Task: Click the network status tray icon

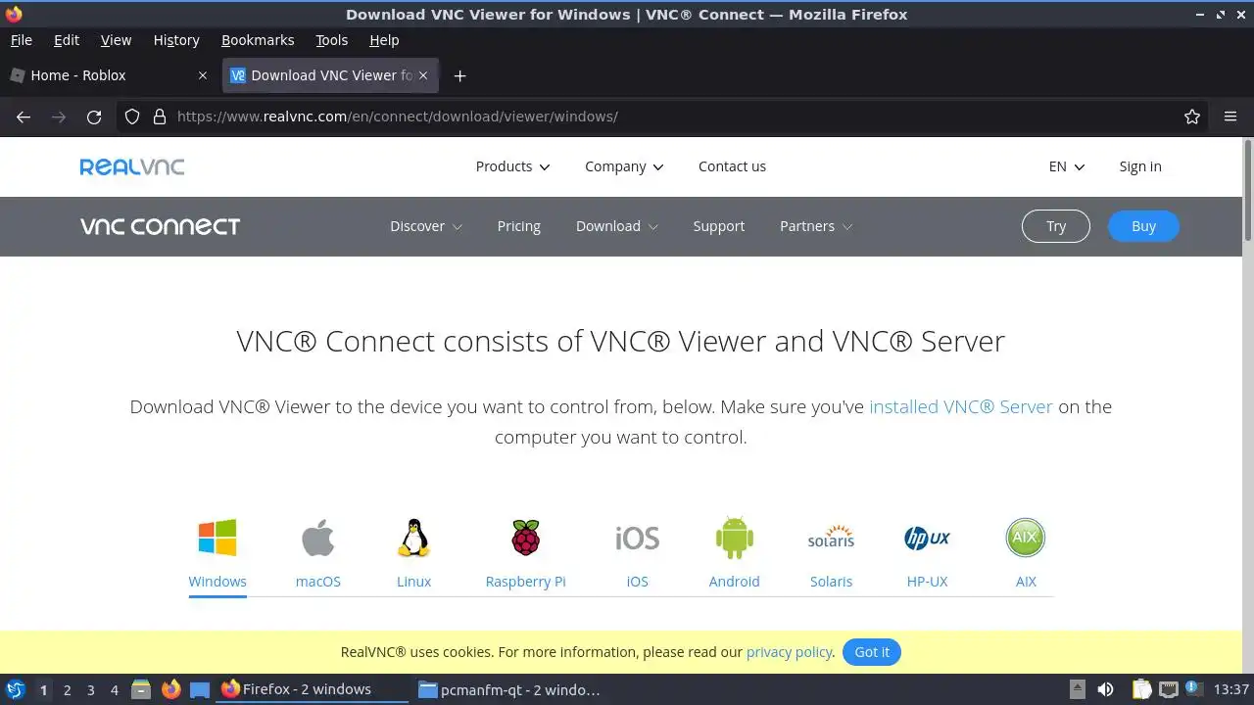Action: [x=1168, y=689]
